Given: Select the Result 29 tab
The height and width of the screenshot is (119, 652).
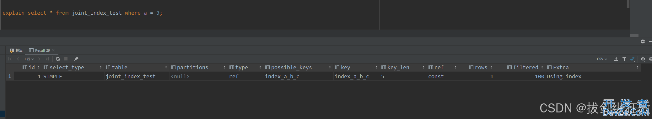Looking at the screenshot, I should [40, 50].
